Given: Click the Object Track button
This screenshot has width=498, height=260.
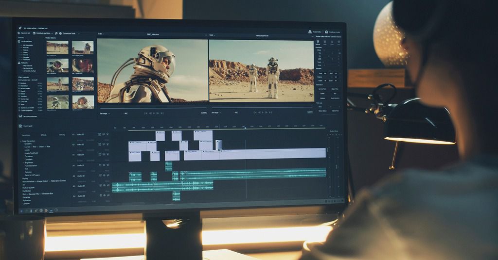Looking at the screenshot, I should point(335,89).
